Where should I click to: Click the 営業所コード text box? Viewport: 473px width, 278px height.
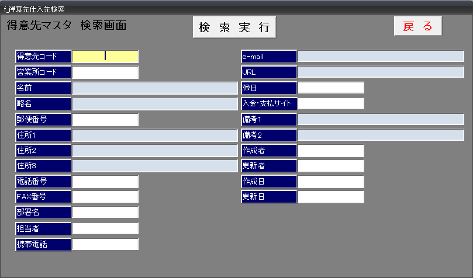pos(105,72)
